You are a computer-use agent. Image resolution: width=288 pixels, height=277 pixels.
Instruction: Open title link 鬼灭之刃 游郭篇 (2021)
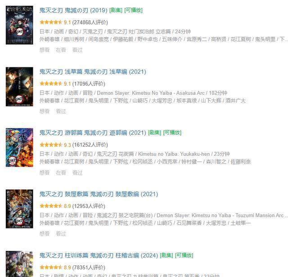tap(93, 133)
